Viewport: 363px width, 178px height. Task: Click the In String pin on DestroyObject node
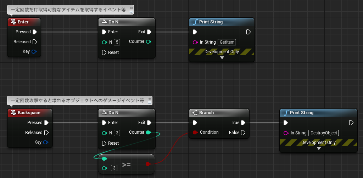tap(286, 133)
